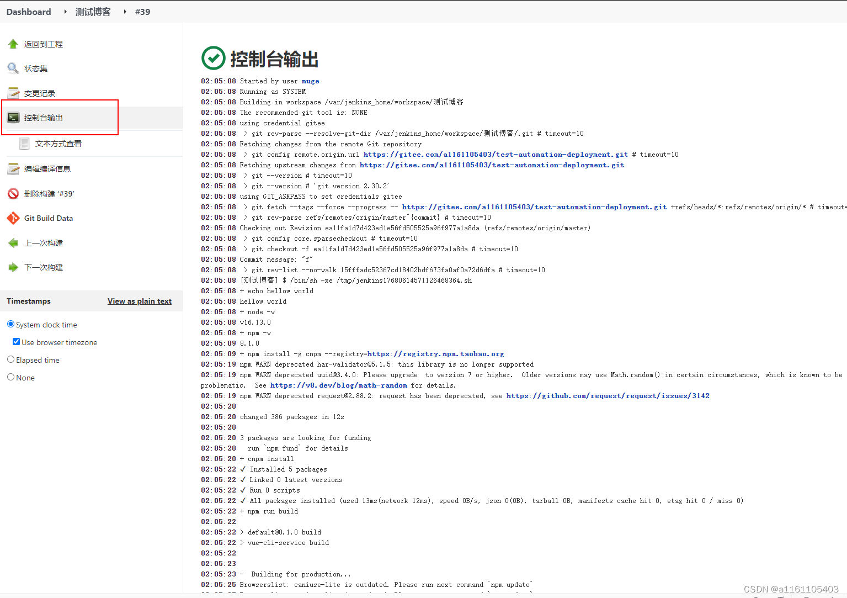
Task: Click the line 'Run 0 scripts'
Action: pyautogui.click(x=275, y=490)
